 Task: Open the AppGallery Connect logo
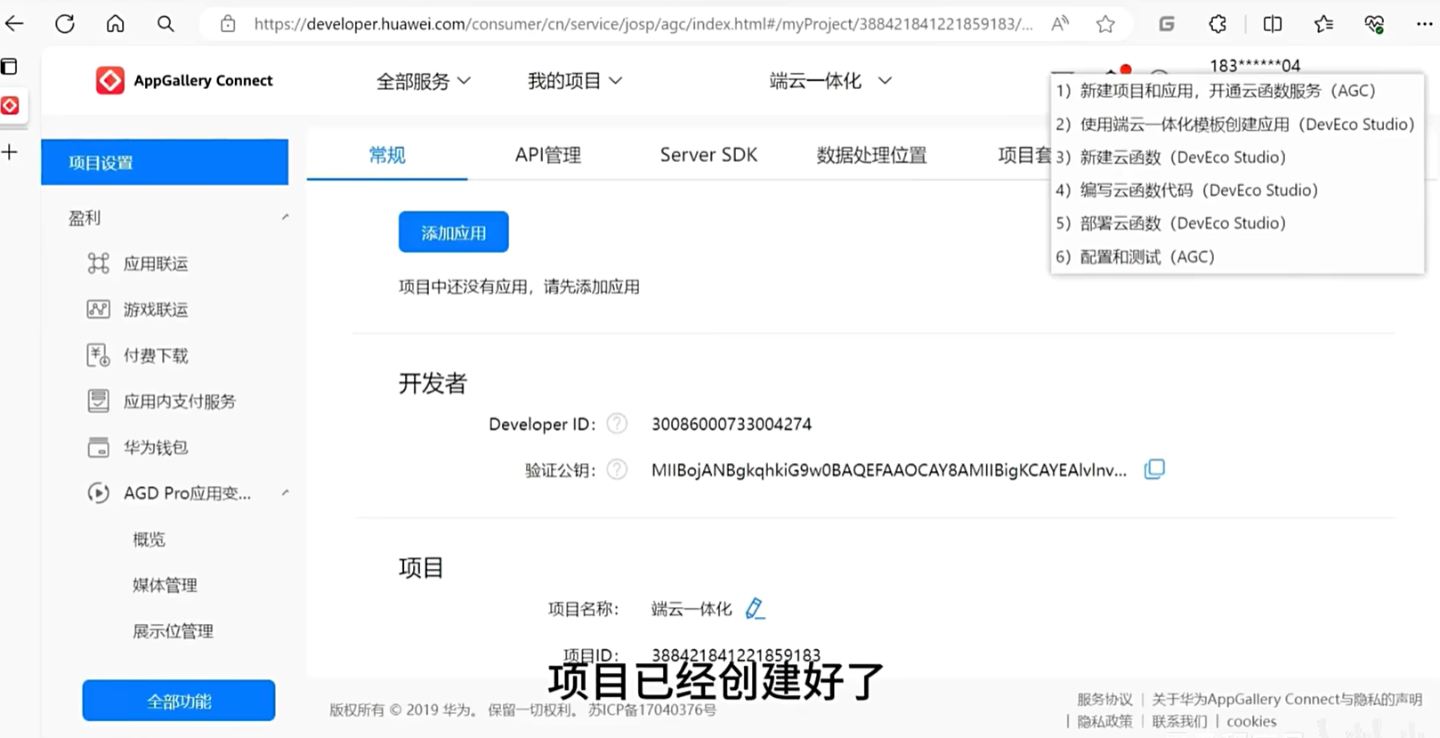point(184,80)
